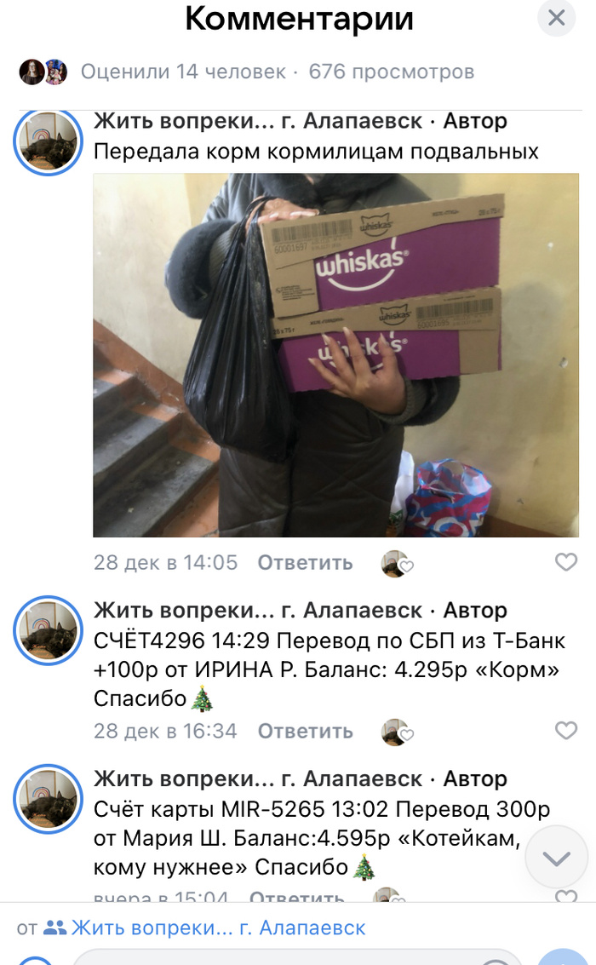Close the Комментарии panel
The image size is (596, 965).
coord(556,17)
